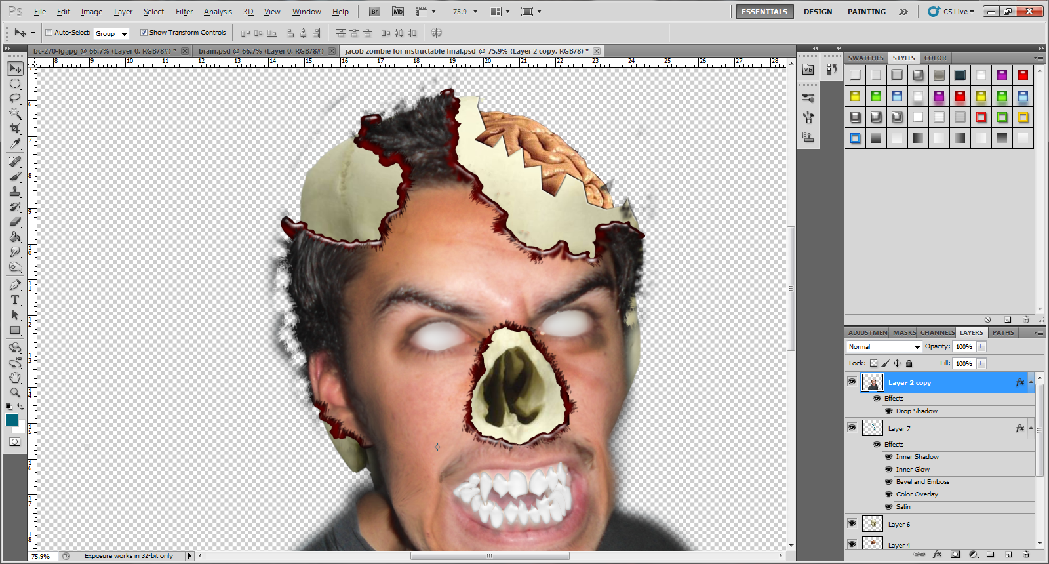Switch to the Design workspace
The width and height of the screenshot is (1049, 564).
click(818, 12)
